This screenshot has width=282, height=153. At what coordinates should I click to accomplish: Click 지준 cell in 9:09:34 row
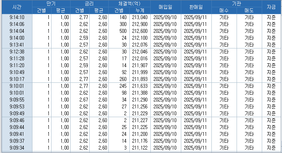271,148
